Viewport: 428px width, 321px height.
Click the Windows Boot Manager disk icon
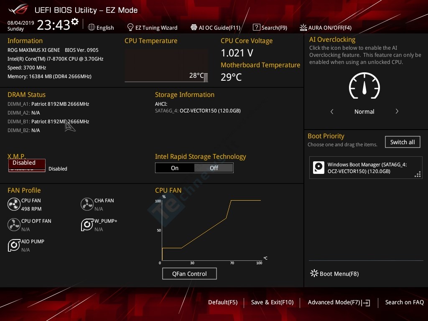(x=318, y=168)
